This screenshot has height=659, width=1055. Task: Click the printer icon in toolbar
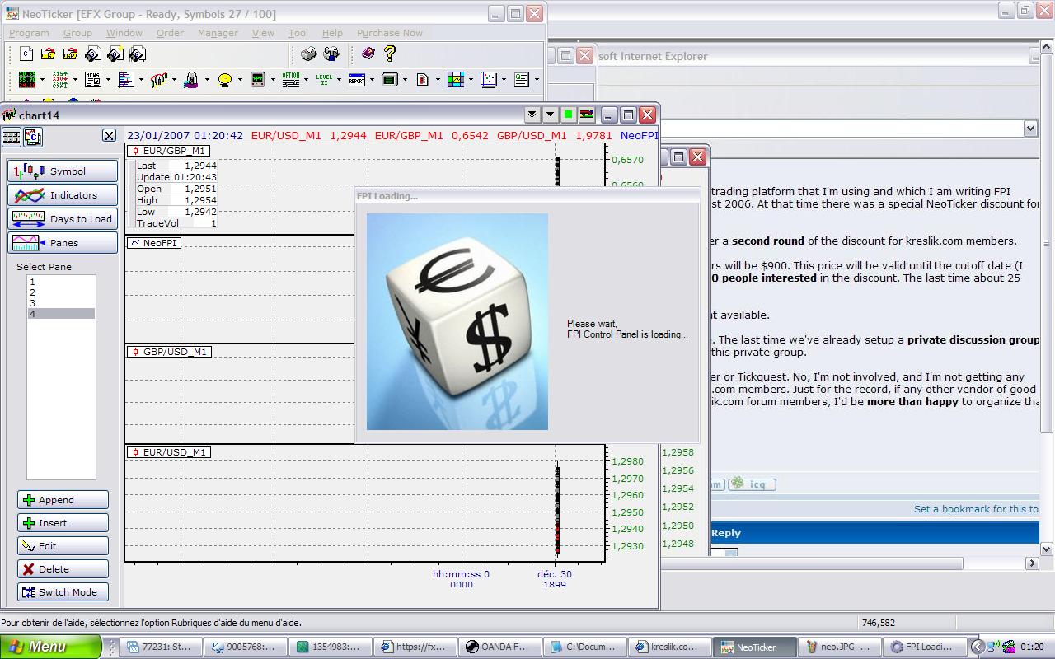309,54
